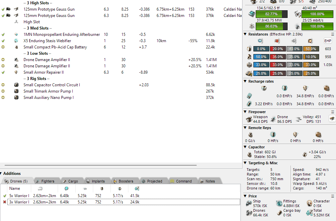The width and height of the screenshot is (336, 221).
Task: Click the Small Trimark Armor Pump rig icon
Action: click(16, 91)
